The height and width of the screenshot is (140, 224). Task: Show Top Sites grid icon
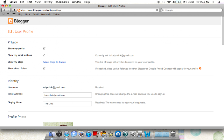tap(9, 14)
